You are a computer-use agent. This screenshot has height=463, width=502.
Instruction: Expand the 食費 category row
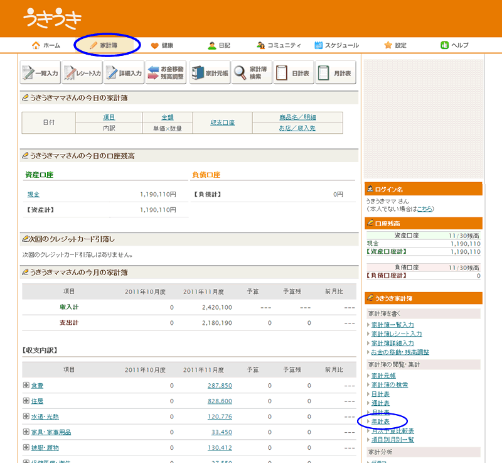(26, 385)
